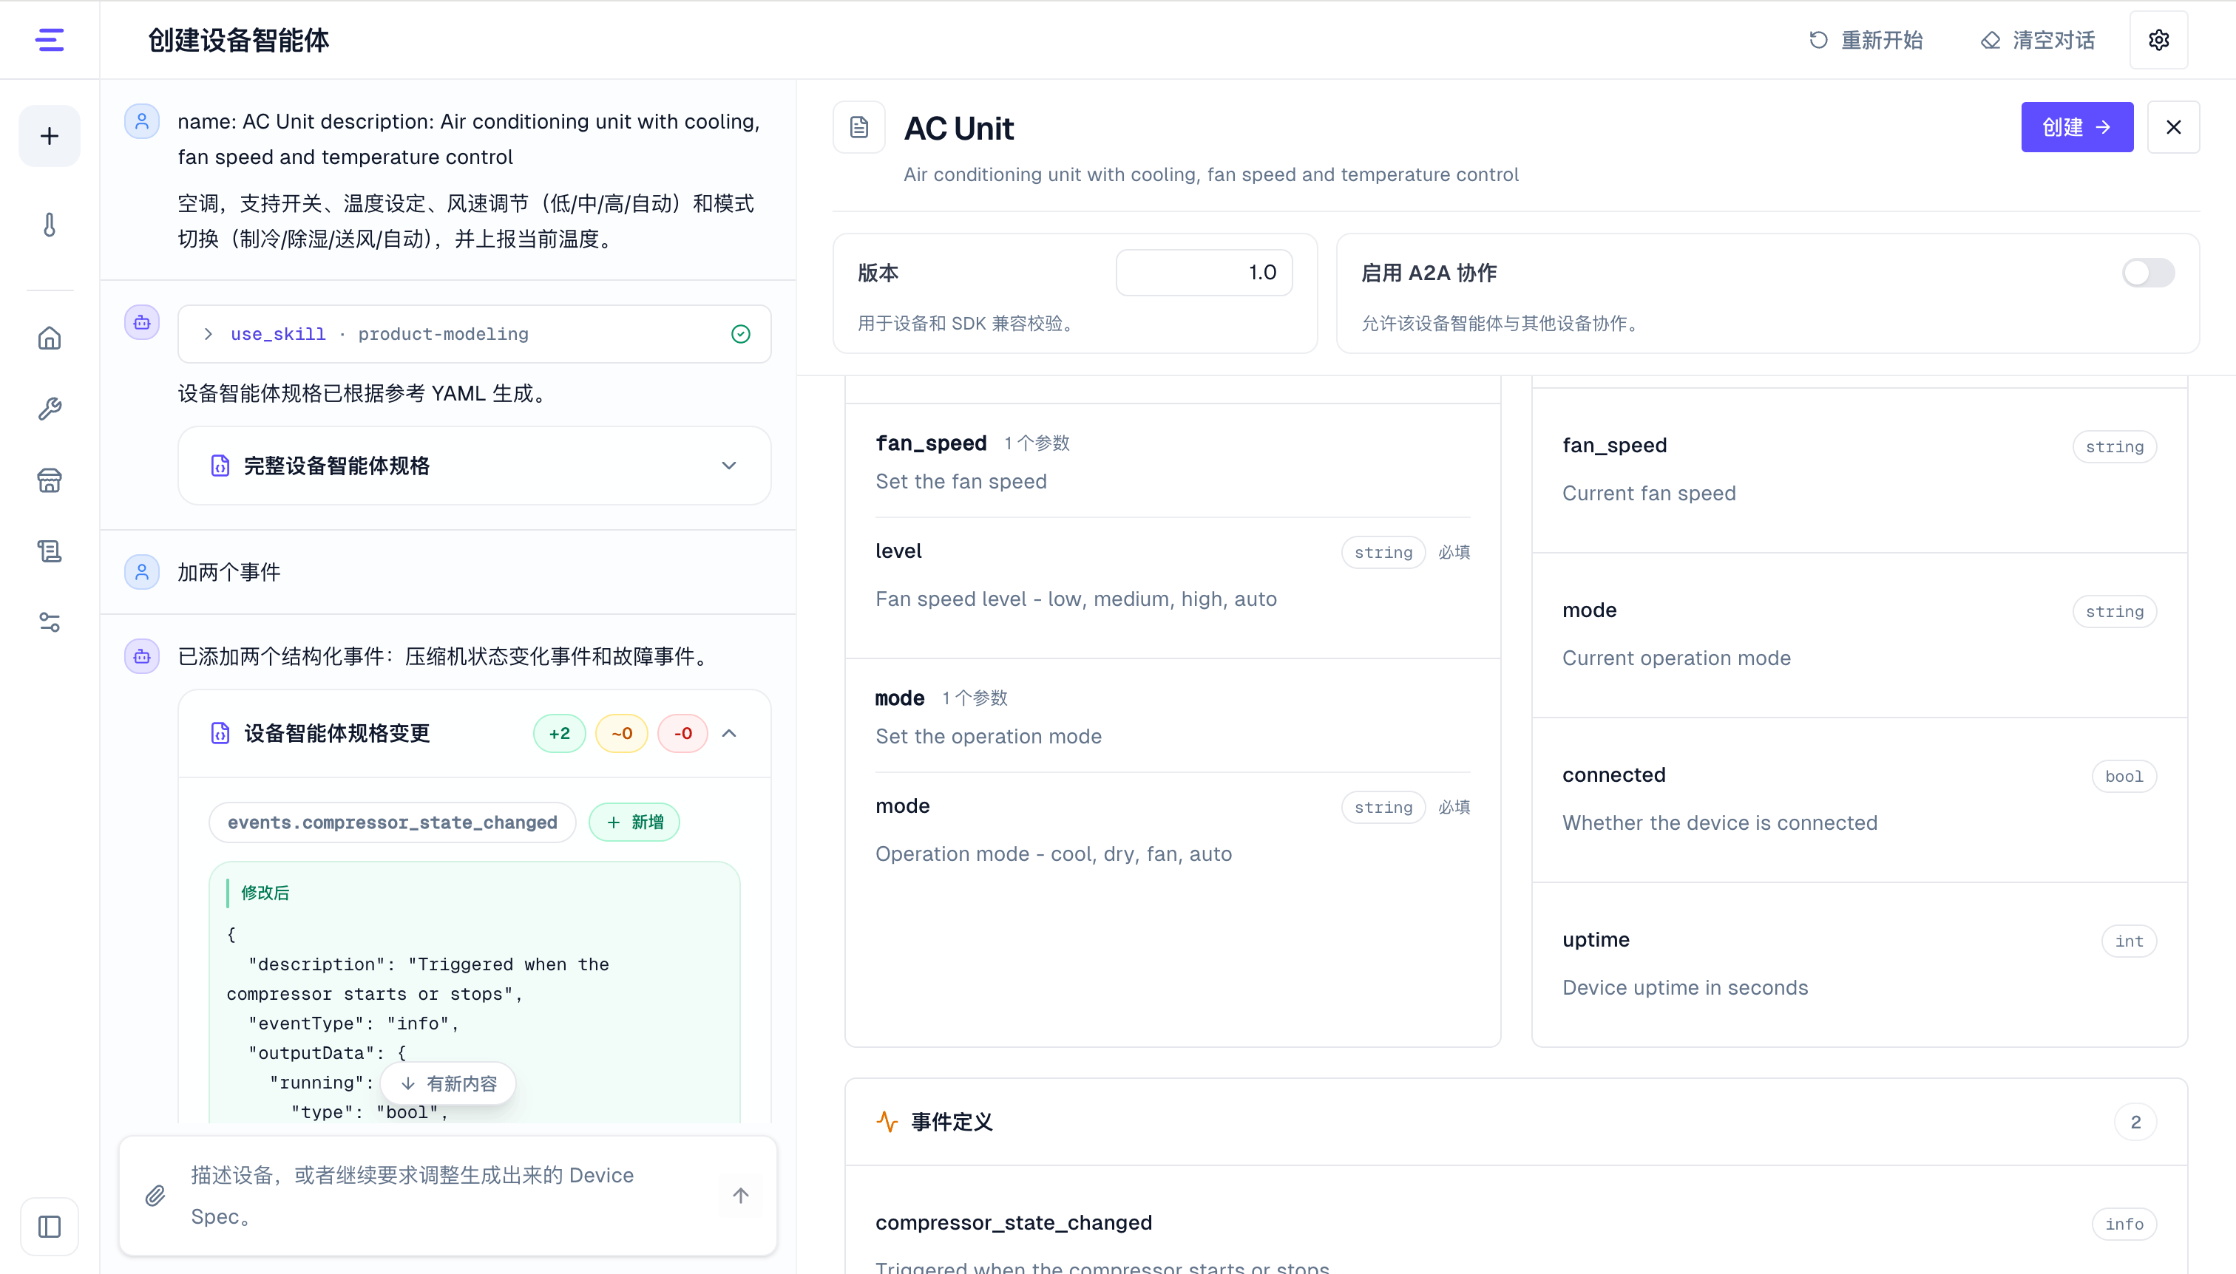Click the bool type badge on connected
The height and width of the screenshot is (1274, 2236).
point(2124,776)
